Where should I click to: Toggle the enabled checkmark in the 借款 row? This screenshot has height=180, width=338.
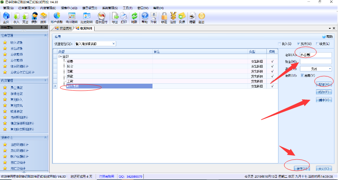click(272, 71)
